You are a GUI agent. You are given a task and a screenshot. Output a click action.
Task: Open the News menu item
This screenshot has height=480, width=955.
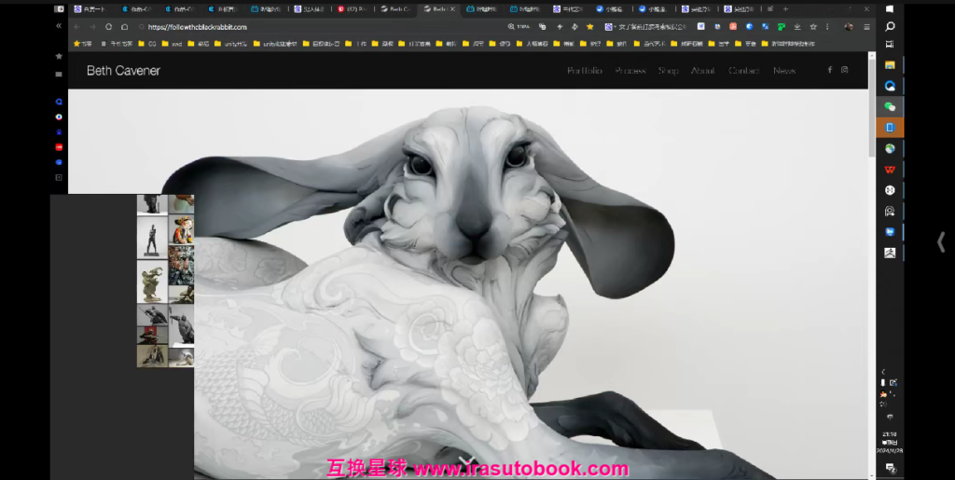784,71
